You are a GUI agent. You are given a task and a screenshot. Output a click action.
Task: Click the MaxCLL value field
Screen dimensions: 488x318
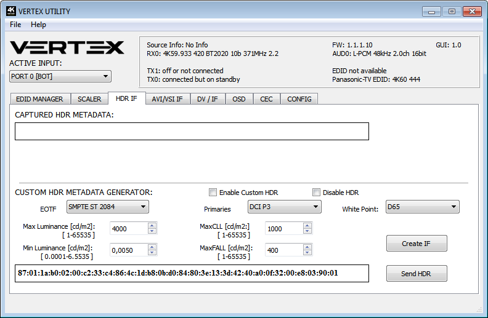point(284,229)
